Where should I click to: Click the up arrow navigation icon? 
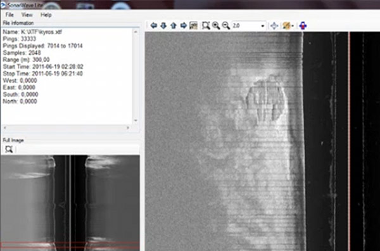tap(174, 25)
